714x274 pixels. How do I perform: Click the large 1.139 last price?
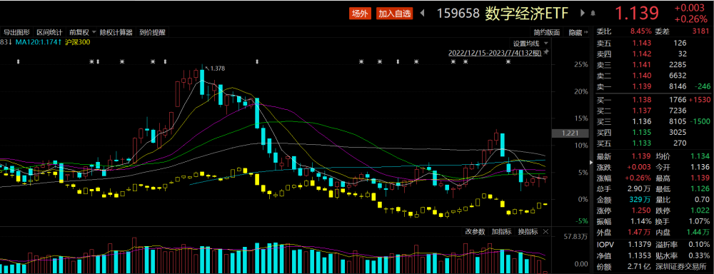click(637, 13)
